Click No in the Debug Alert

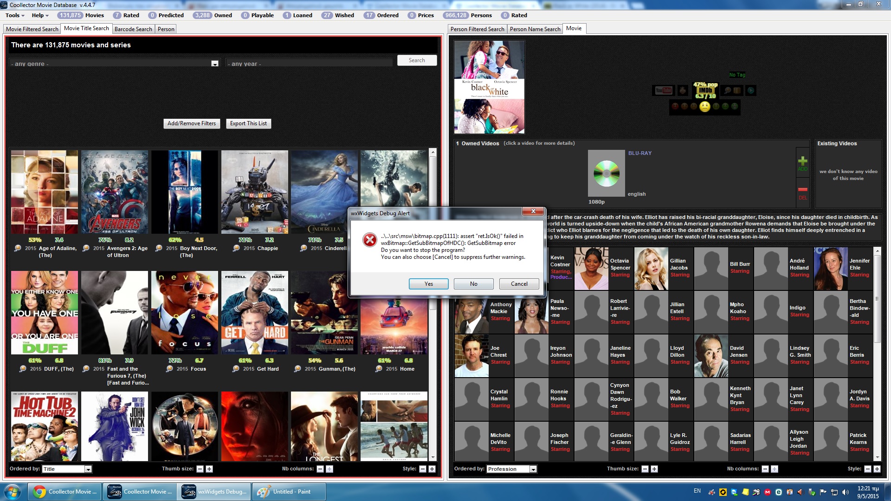pos(473,284)
